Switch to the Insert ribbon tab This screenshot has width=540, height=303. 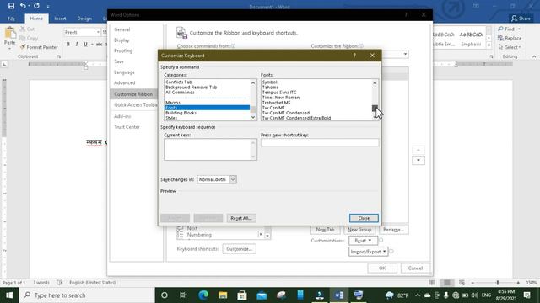point(60,19)
